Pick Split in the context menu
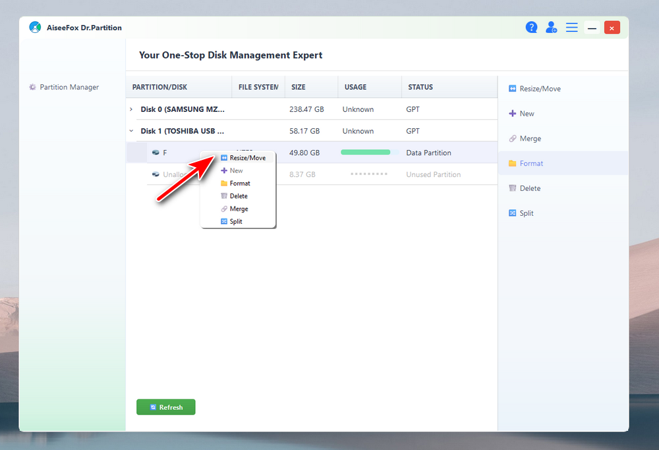The image size is (659, 450). (x=236, y=222)
